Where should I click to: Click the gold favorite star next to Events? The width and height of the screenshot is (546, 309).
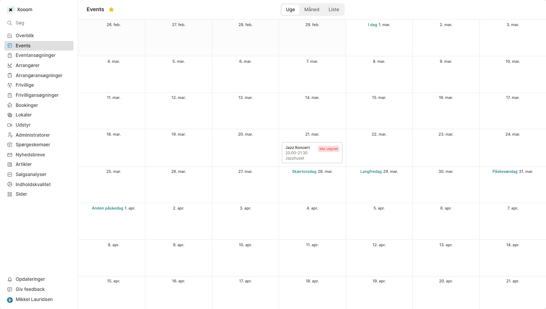[x=111, y=10]
